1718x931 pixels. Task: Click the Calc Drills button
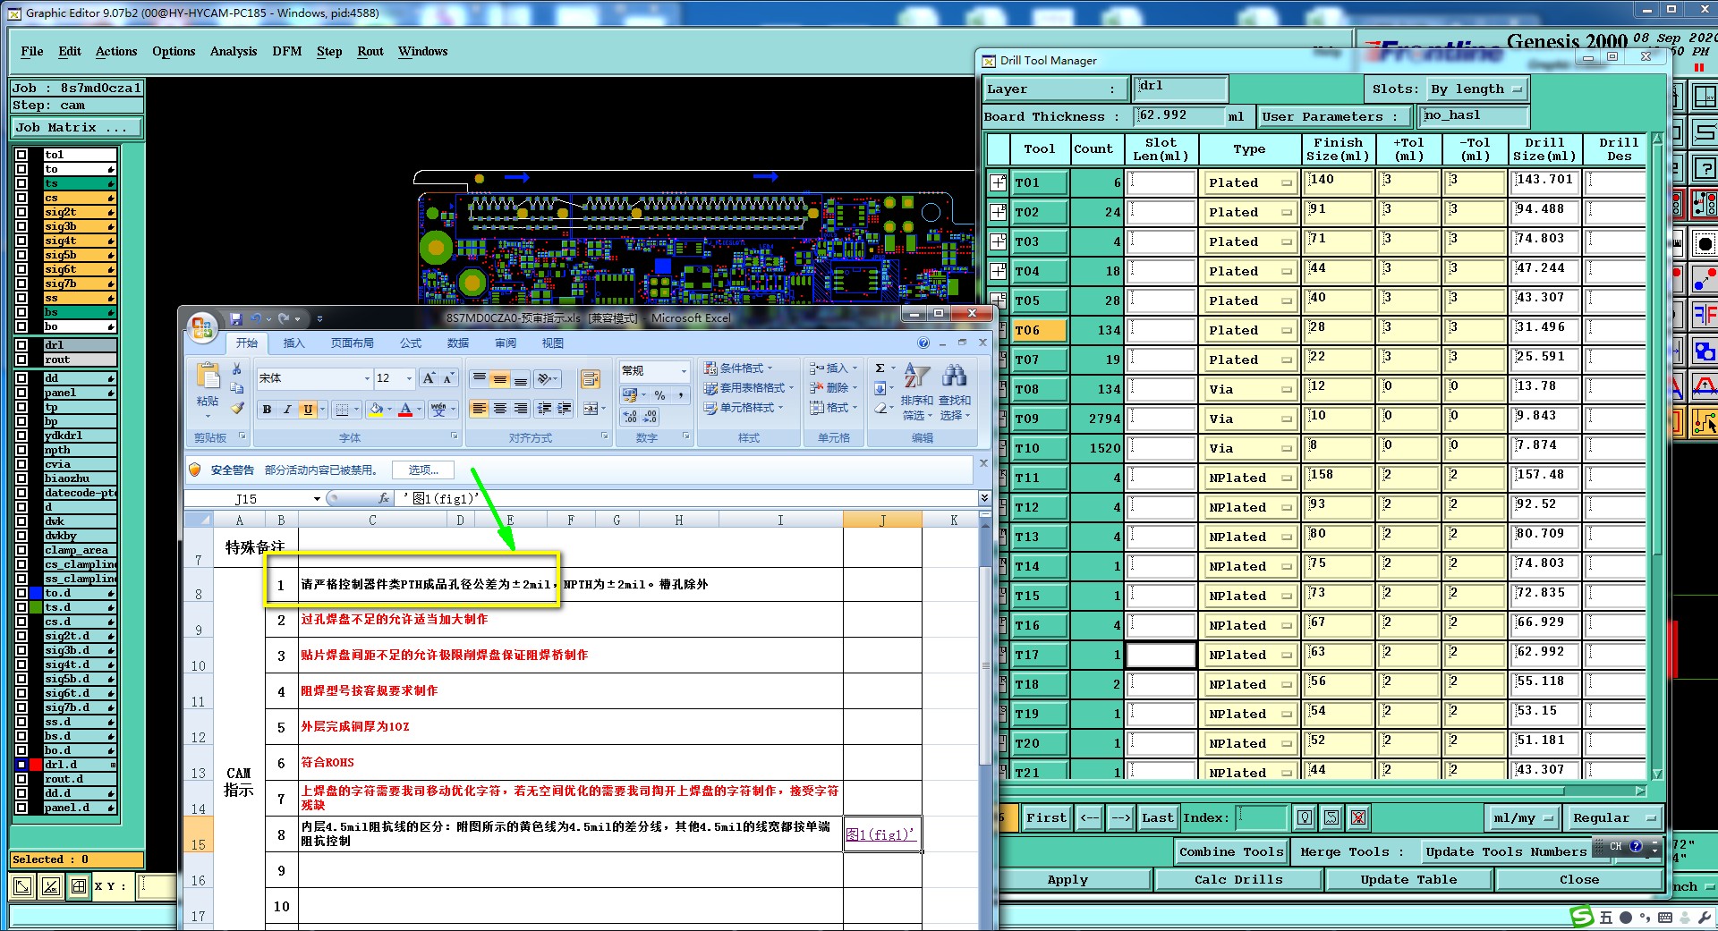click(1237, 879)
